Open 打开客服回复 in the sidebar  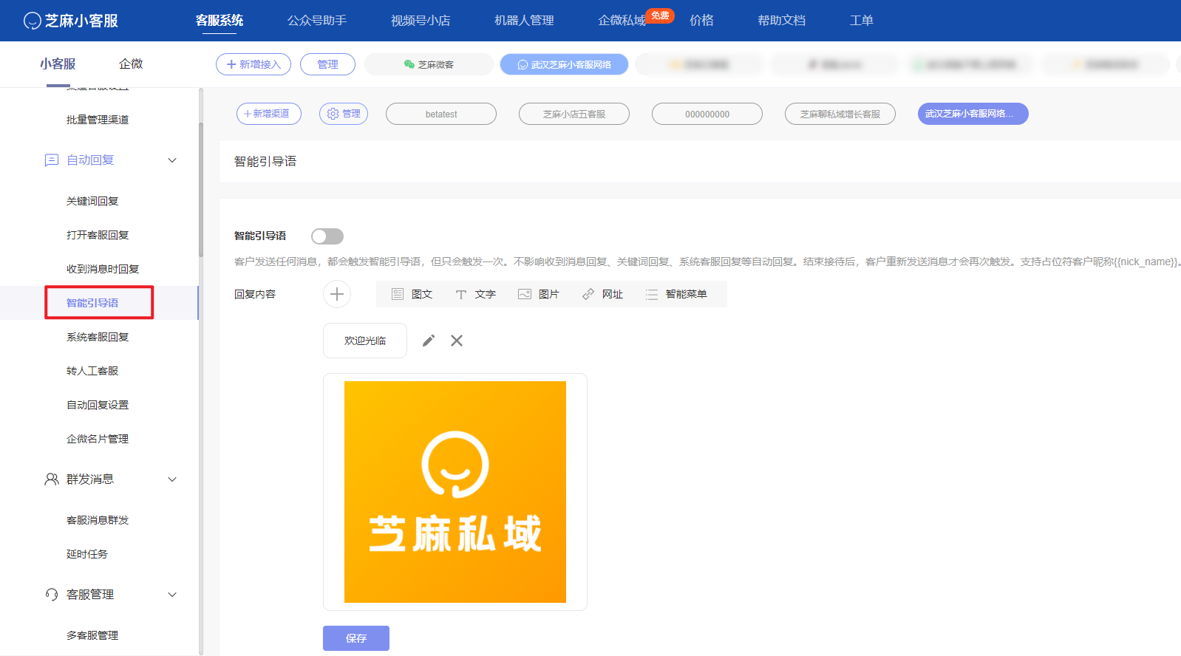[x=98, y=235]
